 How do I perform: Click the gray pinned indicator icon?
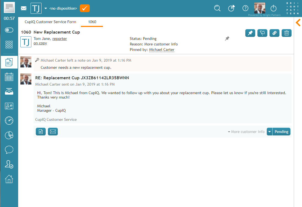tap(227, 39)
